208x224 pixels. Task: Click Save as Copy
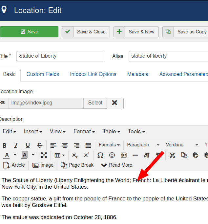[185, 32]
